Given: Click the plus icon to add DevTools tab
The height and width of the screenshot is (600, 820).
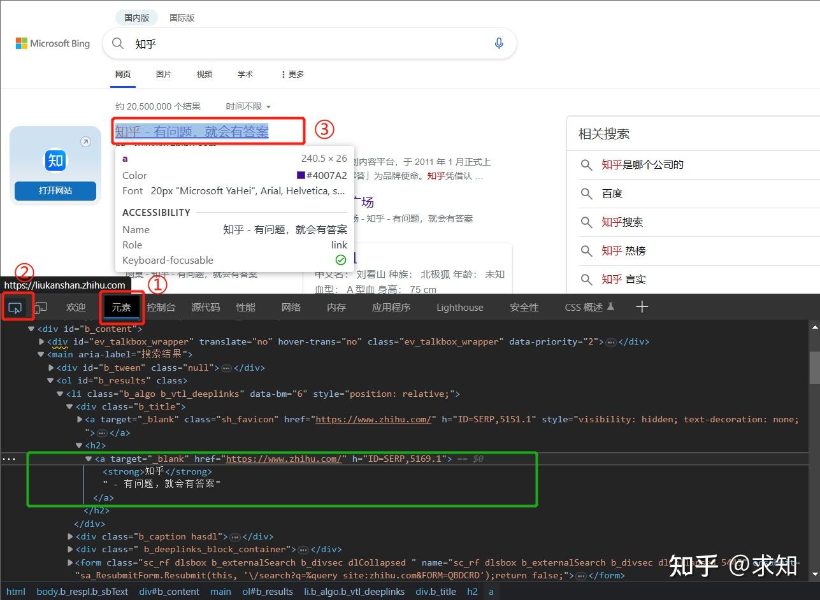Looking at the screenshot, I should [x=642, y=307].
